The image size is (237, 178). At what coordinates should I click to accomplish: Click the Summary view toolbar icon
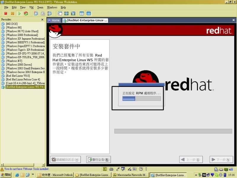pyautogui.click(x=82, y=13)
